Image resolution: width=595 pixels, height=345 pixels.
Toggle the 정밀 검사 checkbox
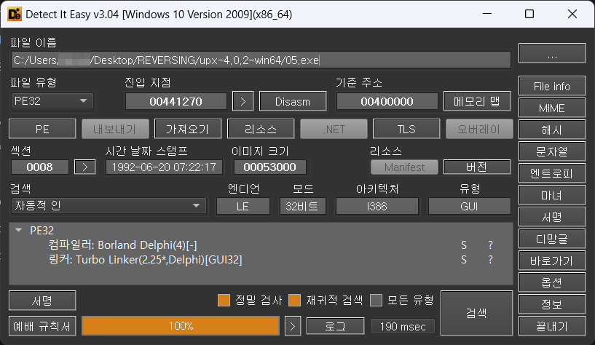click(224, 301)
